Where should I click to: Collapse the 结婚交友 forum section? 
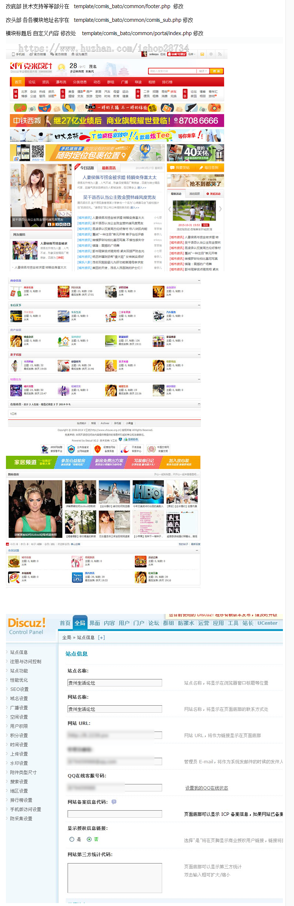tap(199, 380)
